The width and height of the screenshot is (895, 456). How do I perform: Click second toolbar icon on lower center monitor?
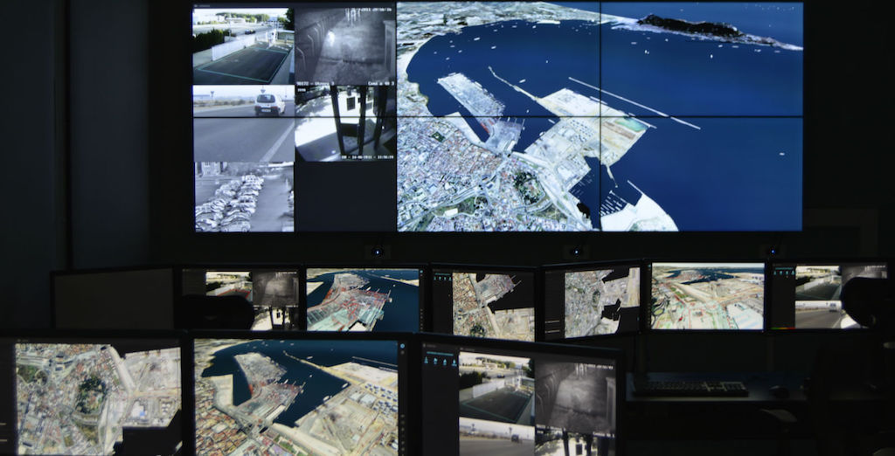tap(437, 362)
